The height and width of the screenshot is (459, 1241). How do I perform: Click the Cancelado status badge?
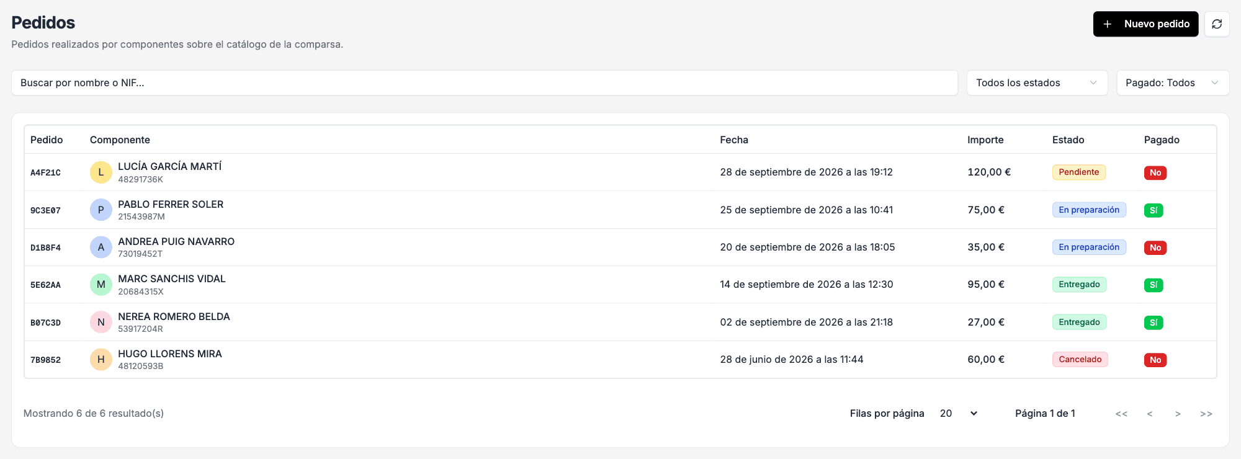tap(1080, 359)
